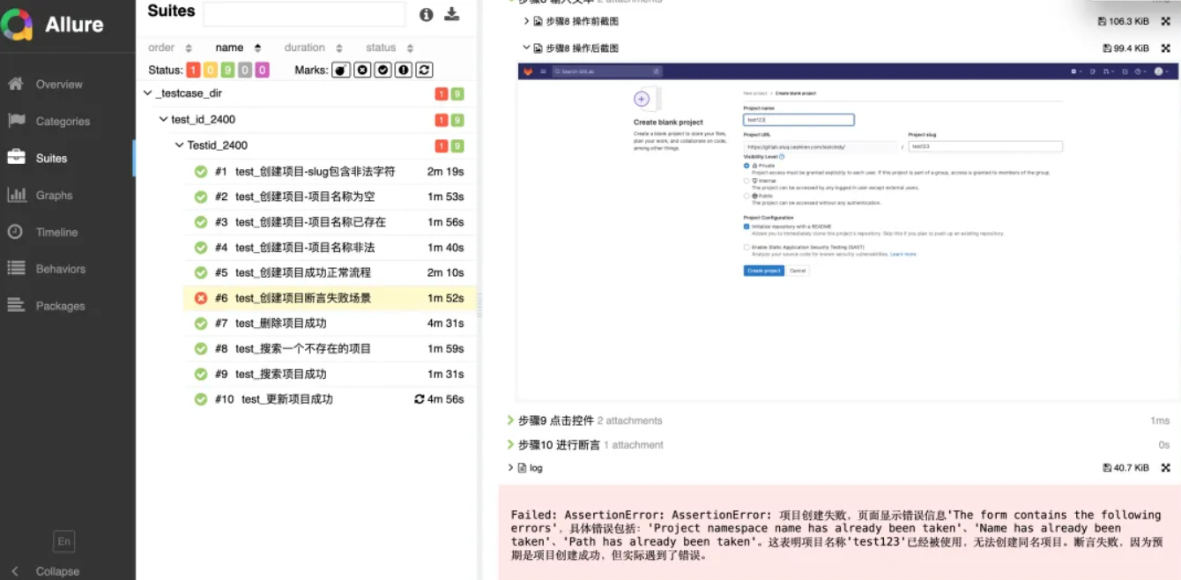
Task: Click the retries icon on test #10
Action: 420,399
